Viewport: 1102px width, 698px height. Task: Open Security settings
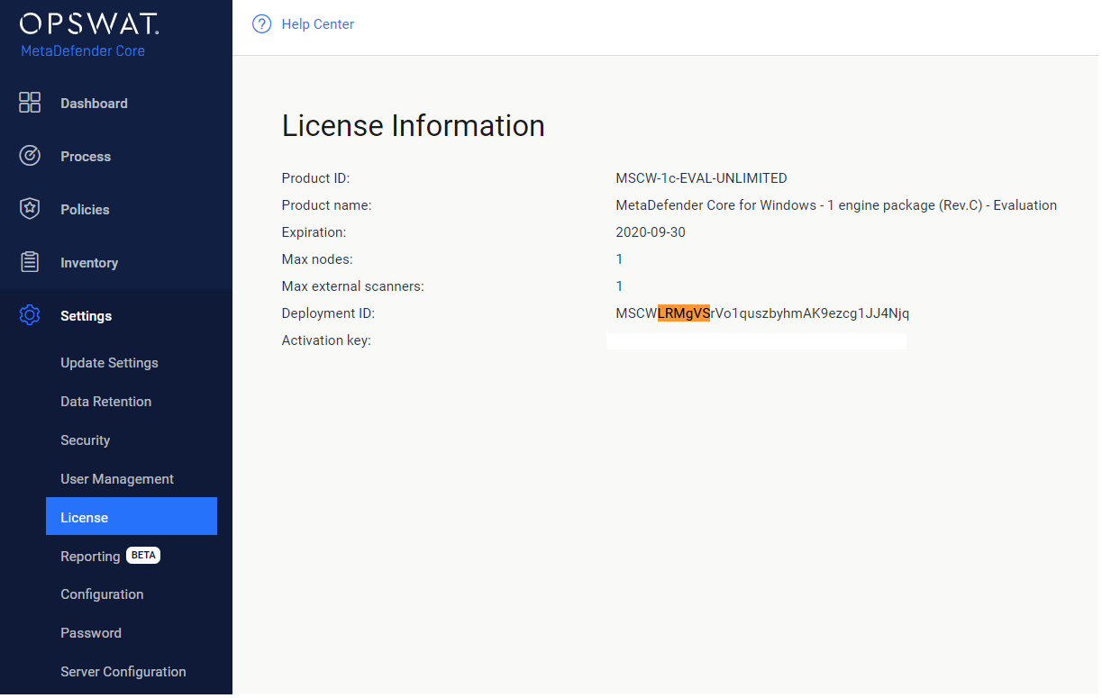pyautogui.click(x=85, y=440)
